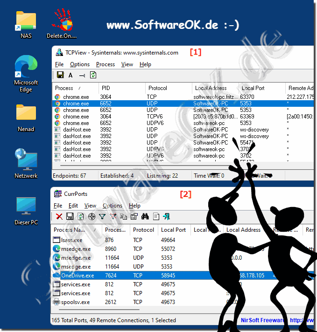The image size is (317, 332).
Task: Select the Microsoft Edge desktop shortcut
Action: 26,74
